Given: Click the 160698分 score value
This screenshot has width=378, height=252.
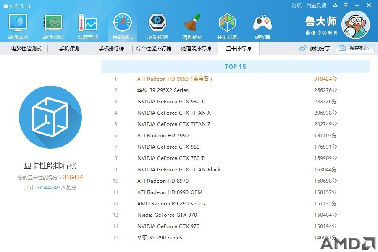Looking at the screenshot, I should coord(325,181).
